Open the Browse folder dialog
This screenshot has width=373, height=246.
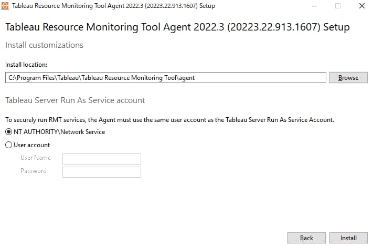[x=348, y=78]
